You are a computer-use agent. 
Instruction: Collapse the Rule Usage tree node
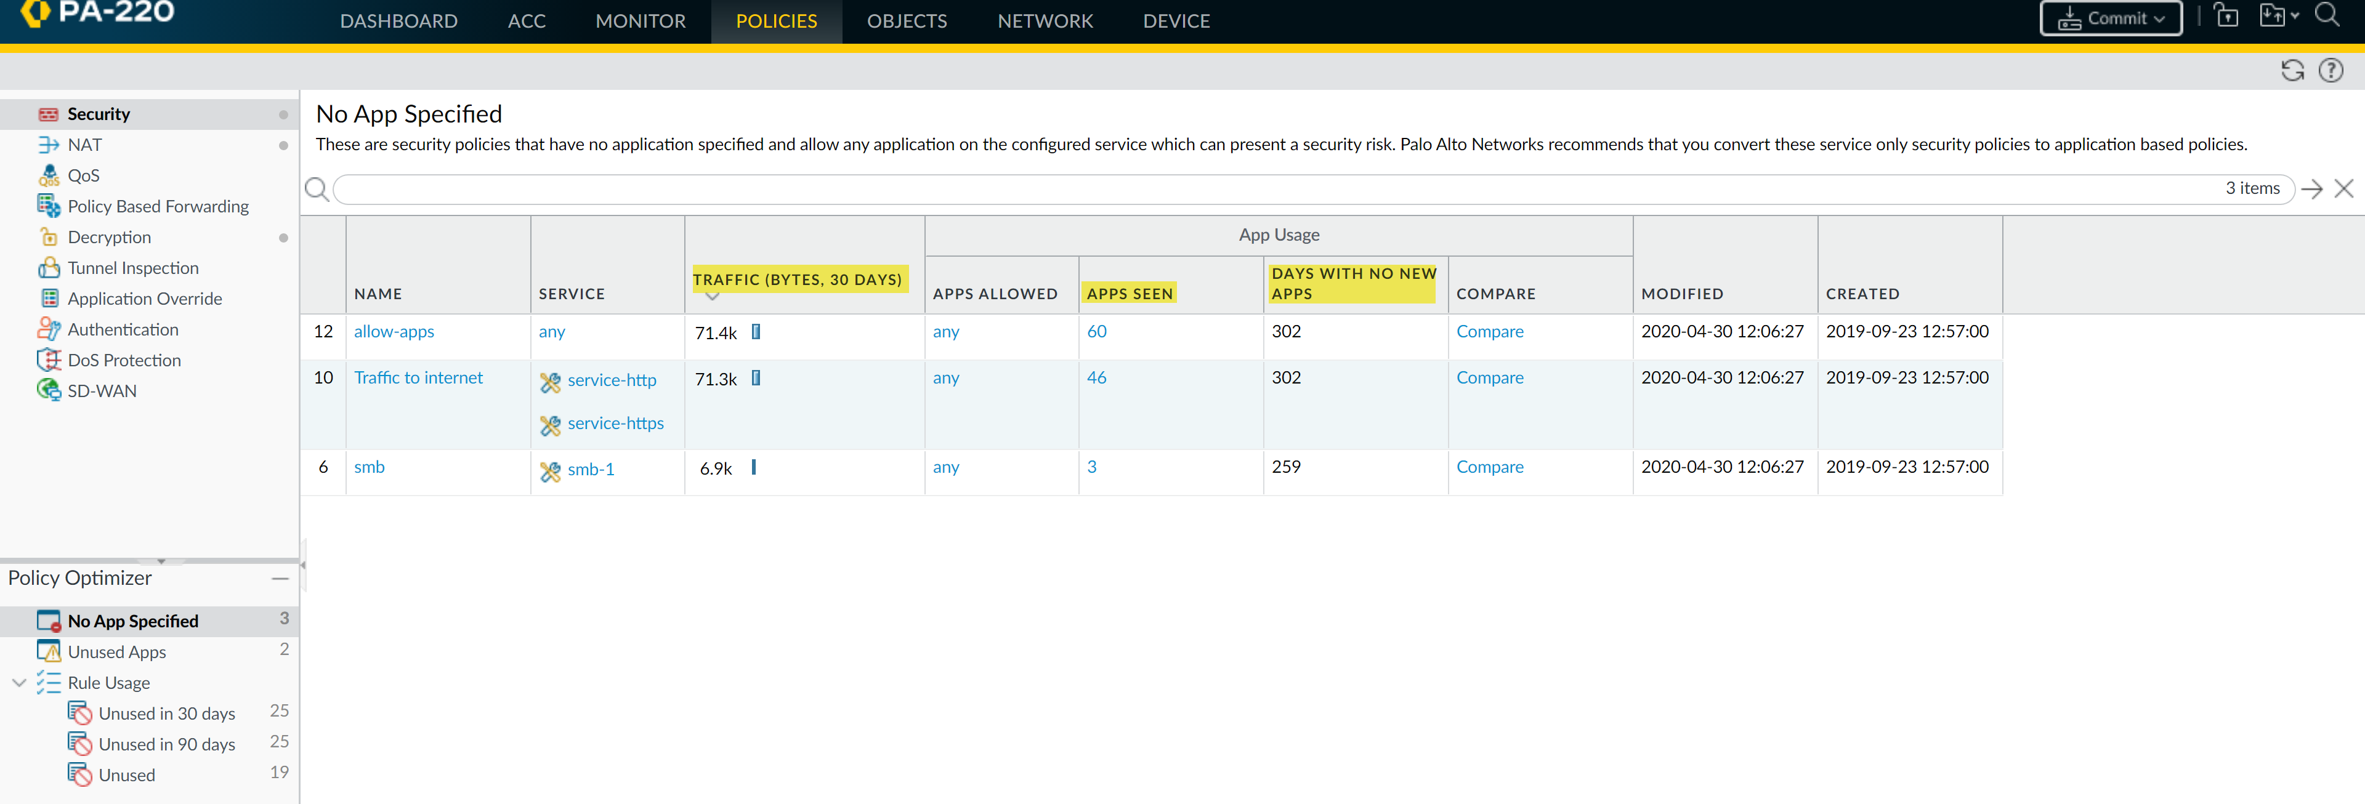click(19, 683)
